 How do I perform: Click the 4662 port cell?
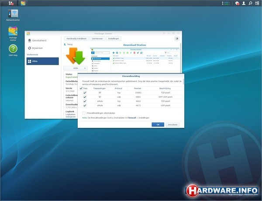click(x=138, y=101)
